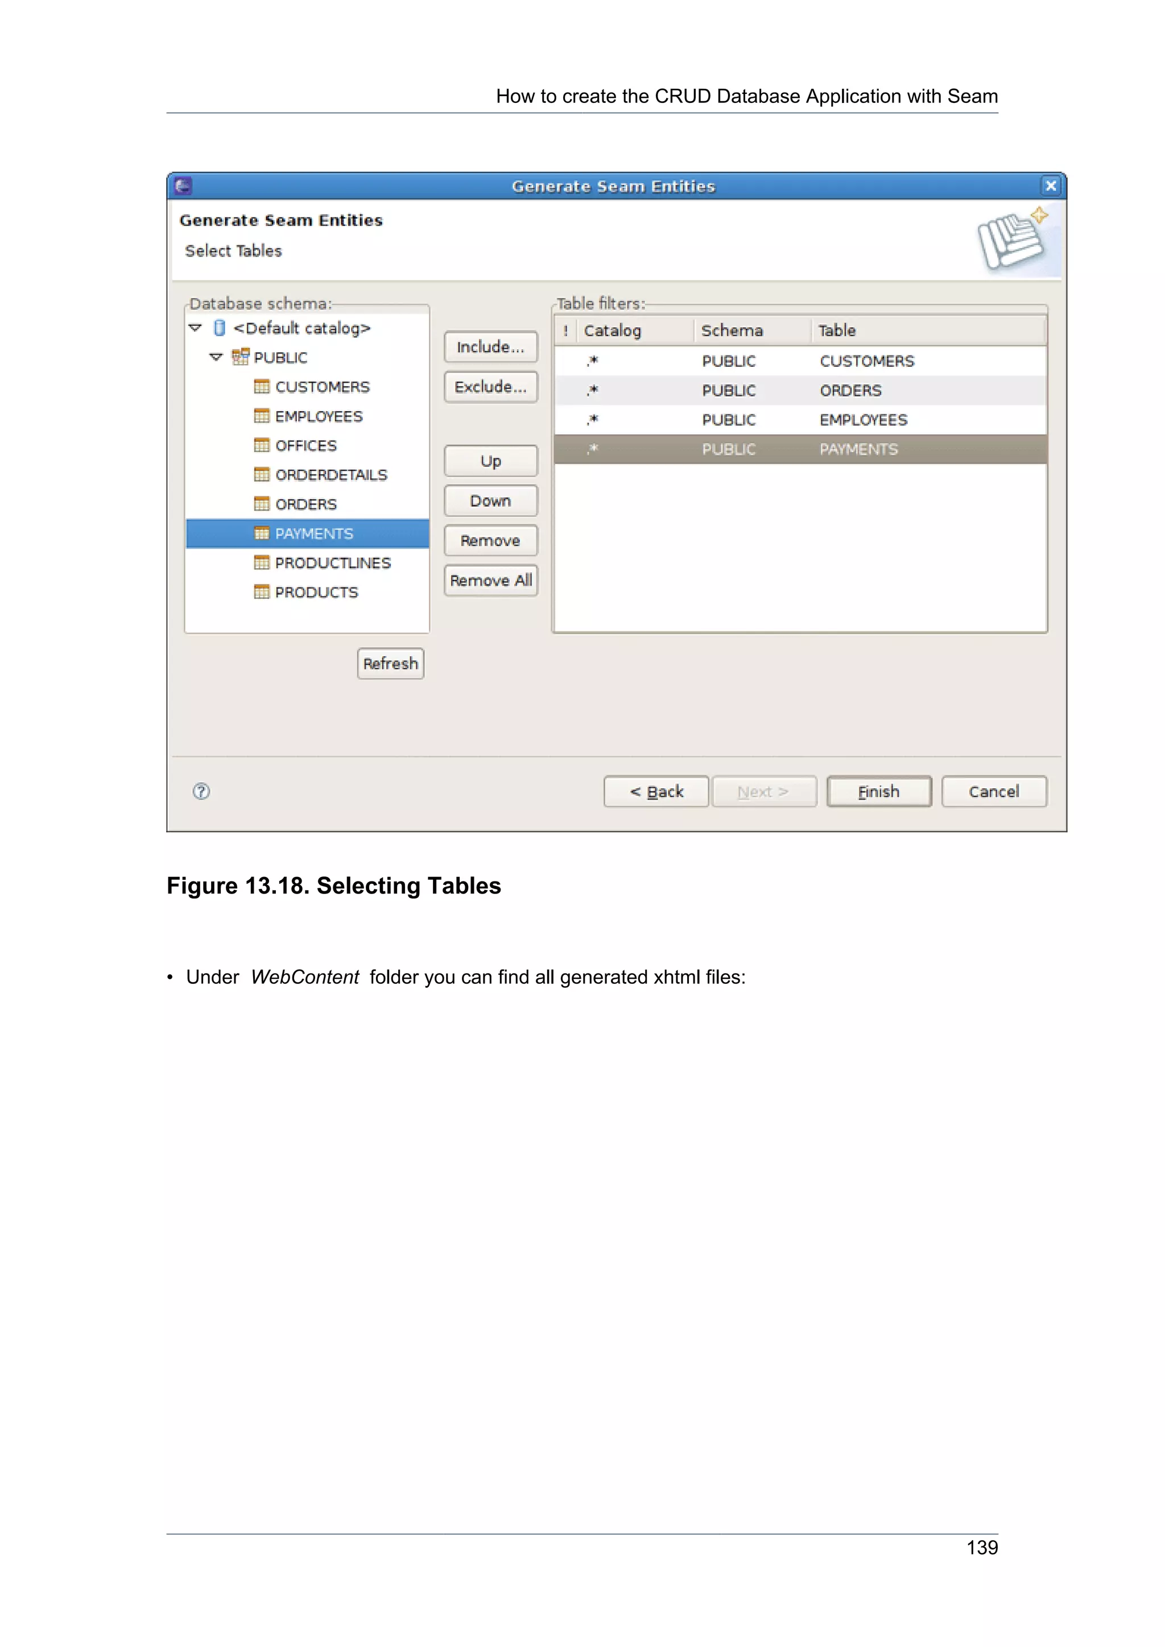Select PRODUCTS in schema tree
1165x1647 pixels.
pos(317,593)
